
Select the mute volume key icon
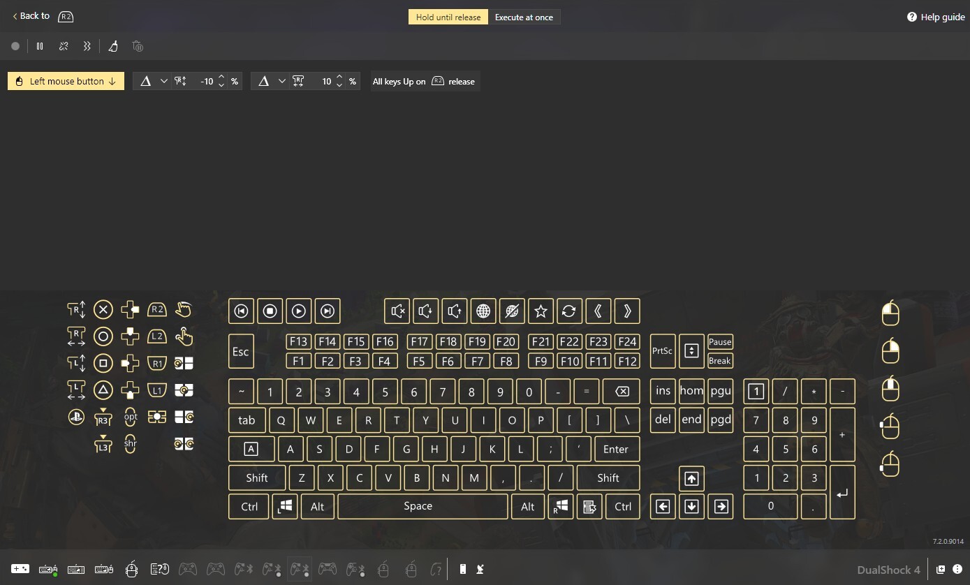398,311
